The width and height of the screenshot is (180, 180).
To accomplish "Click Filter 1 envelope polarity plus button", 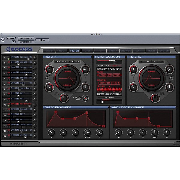I will (x=47, y=79).
